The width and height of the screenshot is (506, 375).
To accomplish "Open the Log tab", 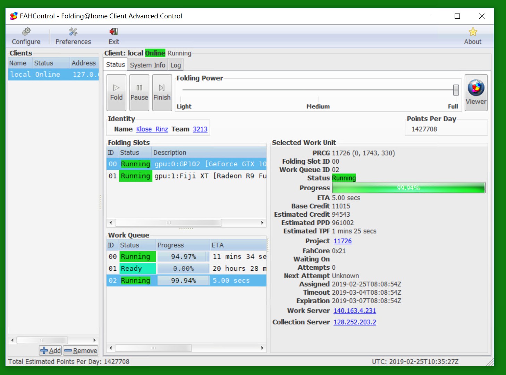I will (x=176, y=65).
